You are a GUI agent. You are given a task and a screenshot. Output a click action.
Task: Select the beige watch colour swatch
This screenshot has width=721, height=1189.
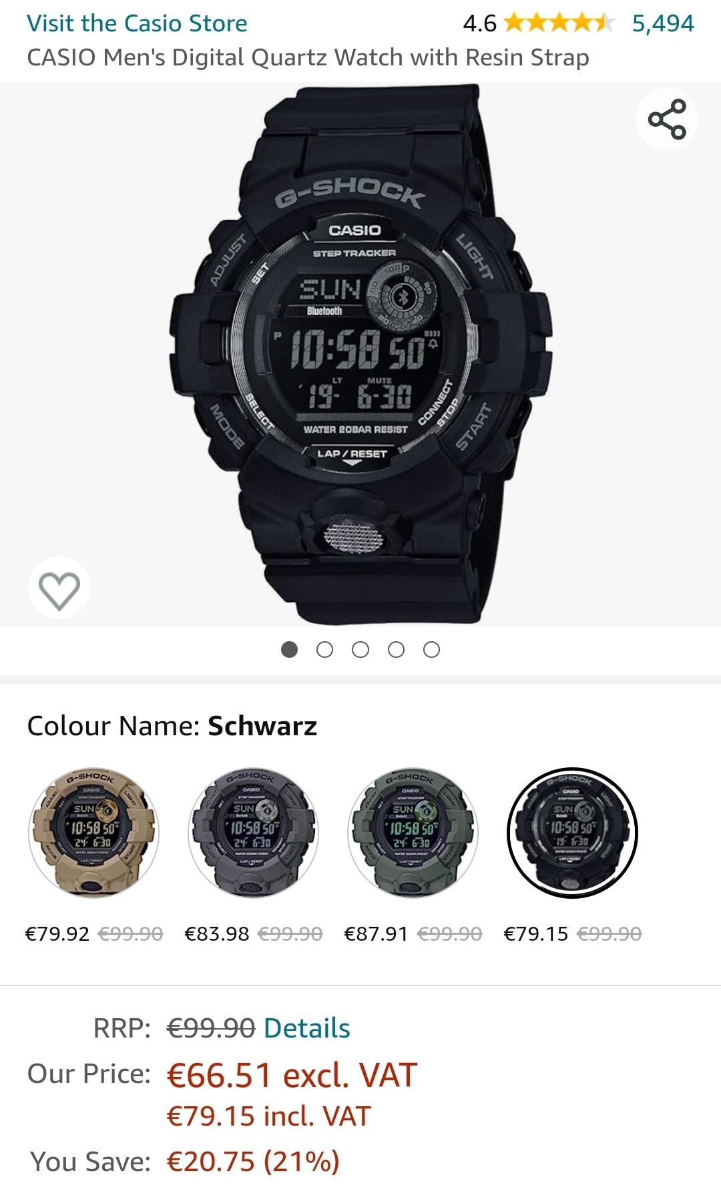click(93, 833)
